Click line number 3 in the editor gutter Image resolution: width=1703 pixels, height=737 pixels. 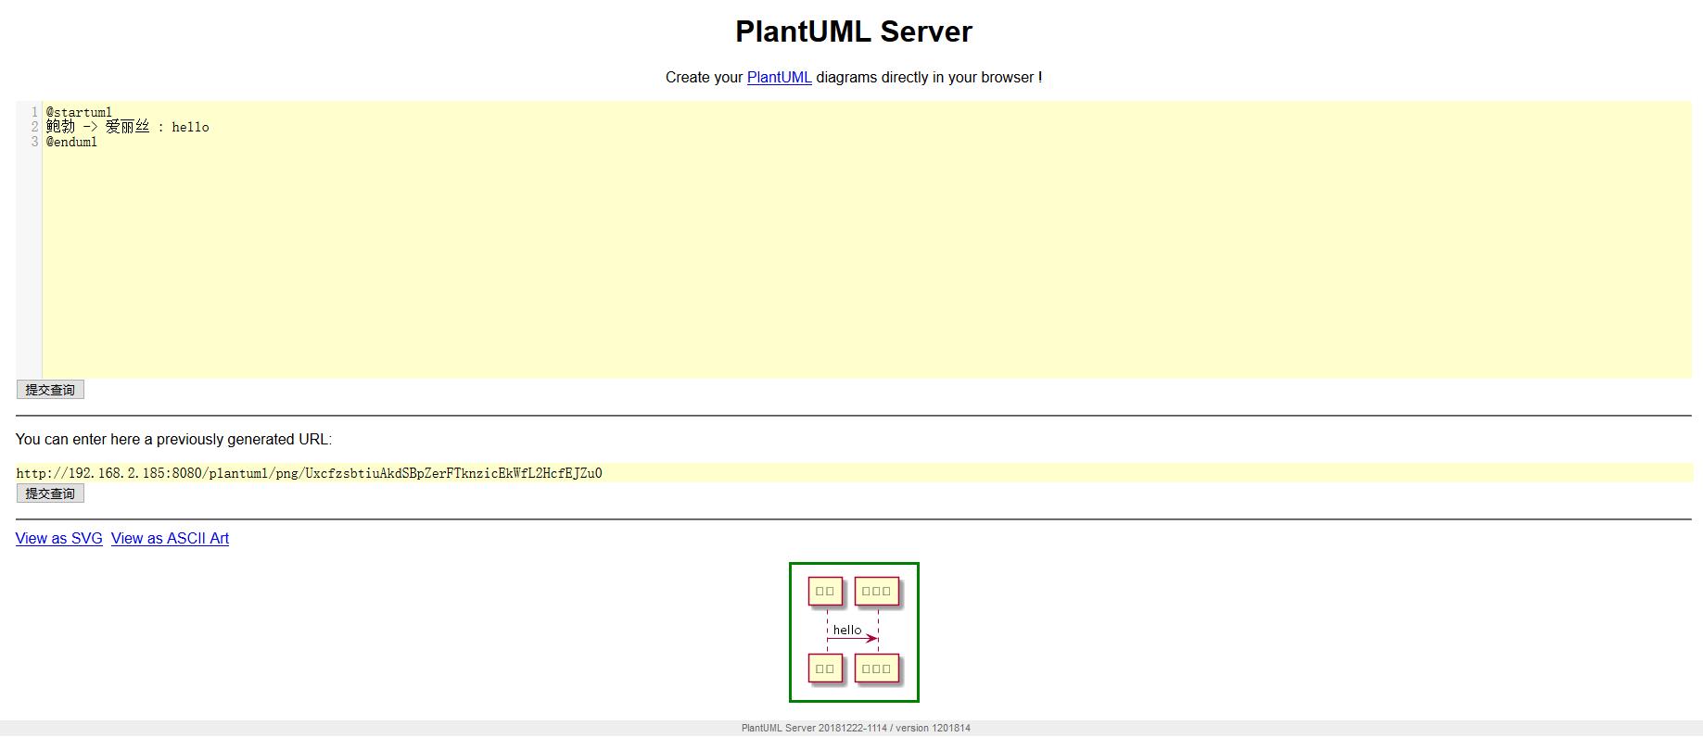coord(34,142)
